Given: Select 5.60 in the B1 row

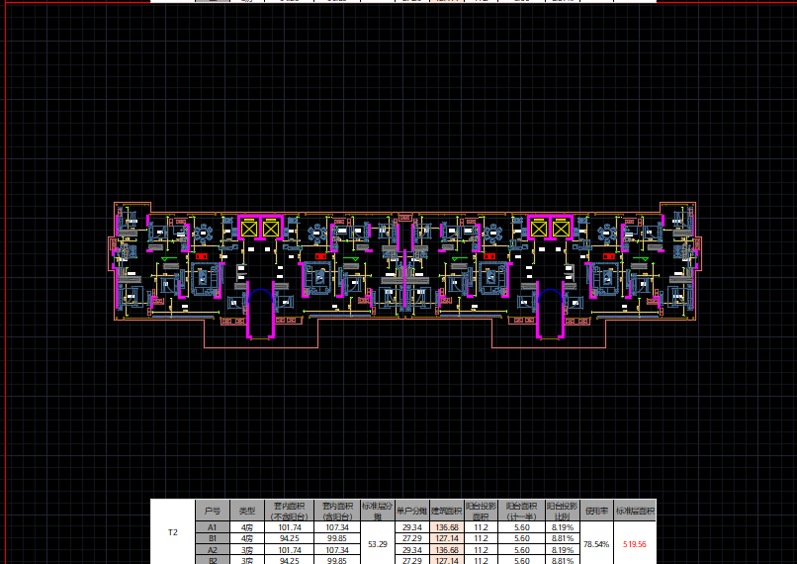Looking at the screenshot, I should 521,538.
